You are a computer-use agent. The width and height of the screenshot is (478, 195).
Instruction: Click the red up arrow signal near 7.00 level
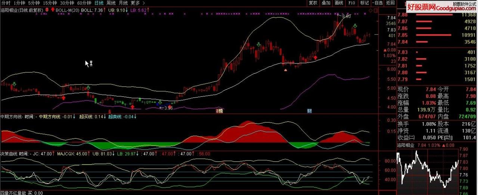tap(316, 58)
